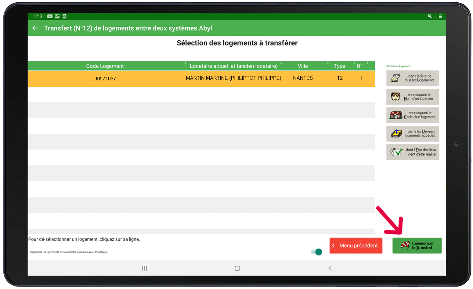
Task: Choose from the list of all Logements
Action: click(x=413, y=78)
